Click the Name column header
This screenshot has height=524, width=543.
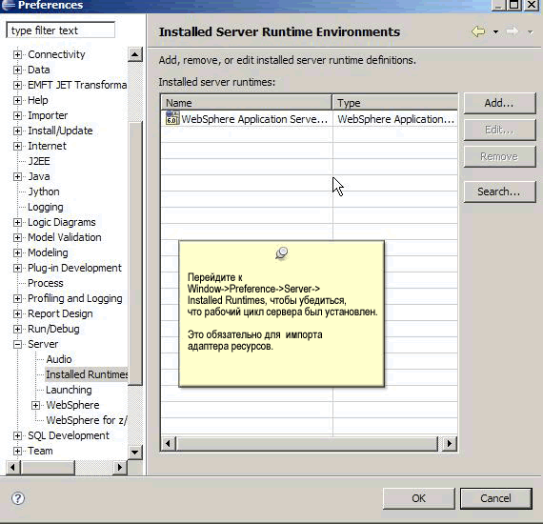coord(246,103)
